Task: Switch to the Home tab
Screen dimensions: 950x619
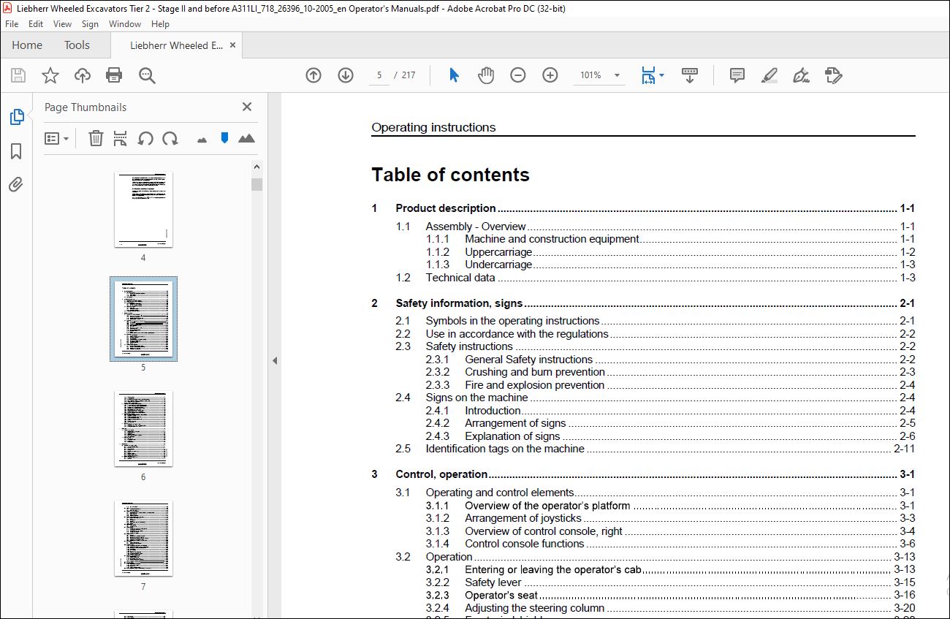Action: point(27,45)
